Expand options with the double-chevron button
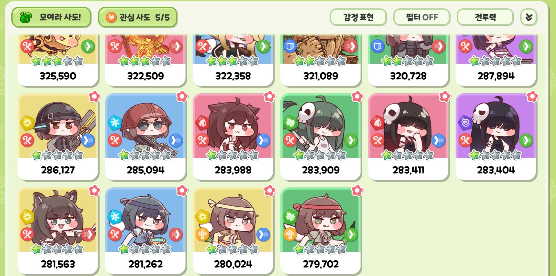This screenshot has height=276, width=556. [x=529, y=17]
